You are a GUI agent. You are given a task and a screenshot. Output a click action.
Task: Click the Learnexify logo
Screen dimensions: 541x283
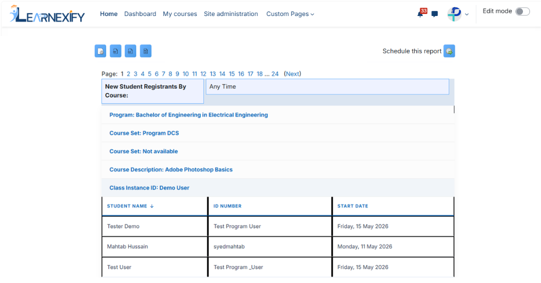click(x=47, y=14)
